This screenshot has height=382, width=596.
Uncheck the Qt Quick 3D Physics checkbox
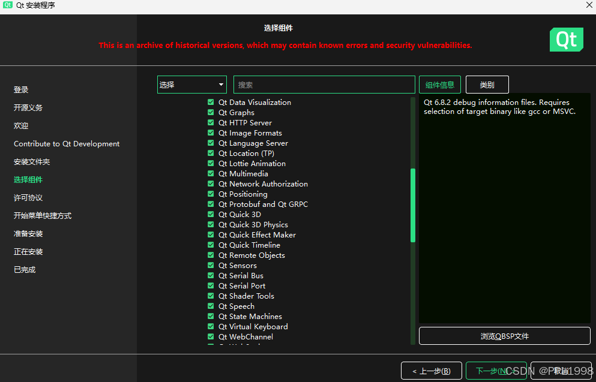pos(211,224)
